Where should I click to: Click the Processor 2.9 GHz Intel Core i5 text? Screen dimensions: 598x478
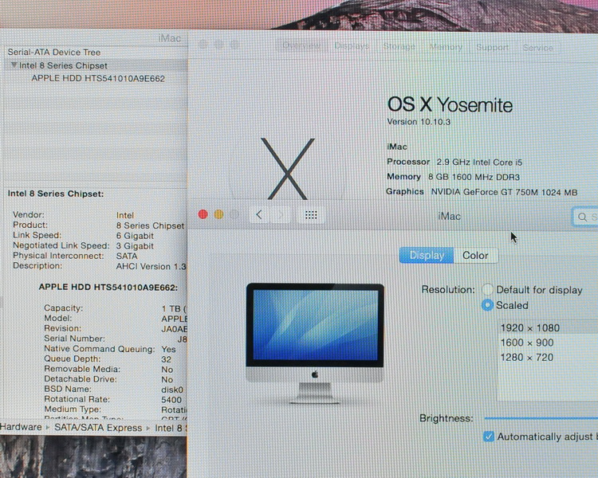click(x=454, y=162)
